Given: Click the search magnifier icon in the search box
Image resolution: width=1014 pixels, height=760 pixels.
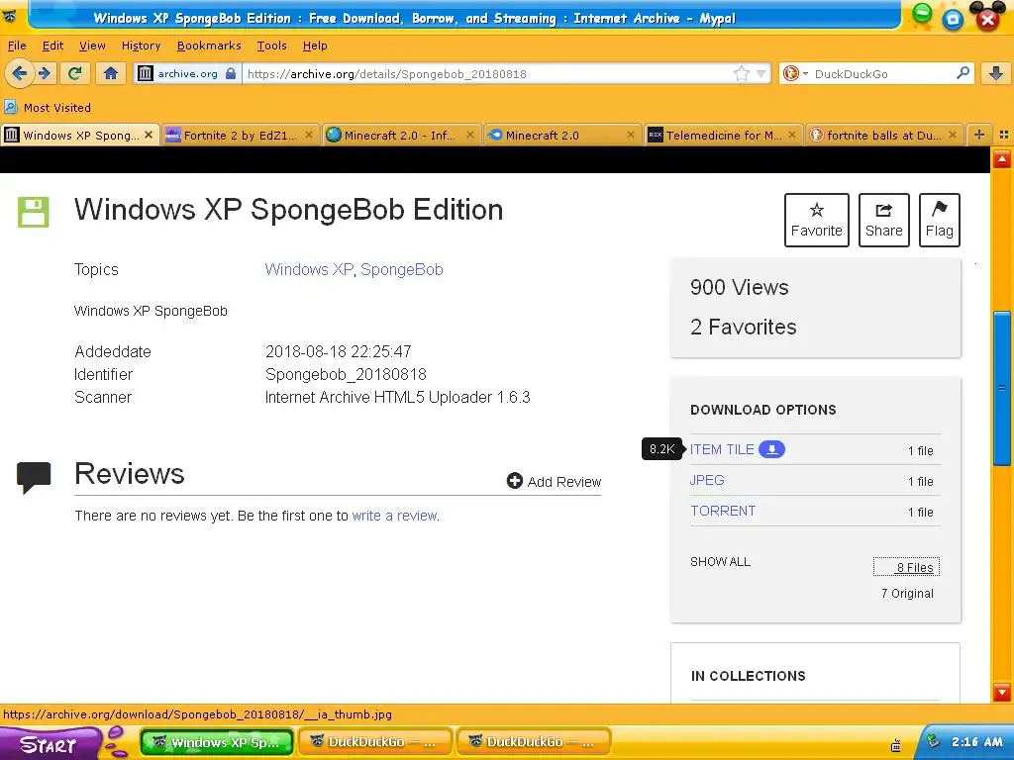Looking at the screenshot, I should (x=963, y=73).
